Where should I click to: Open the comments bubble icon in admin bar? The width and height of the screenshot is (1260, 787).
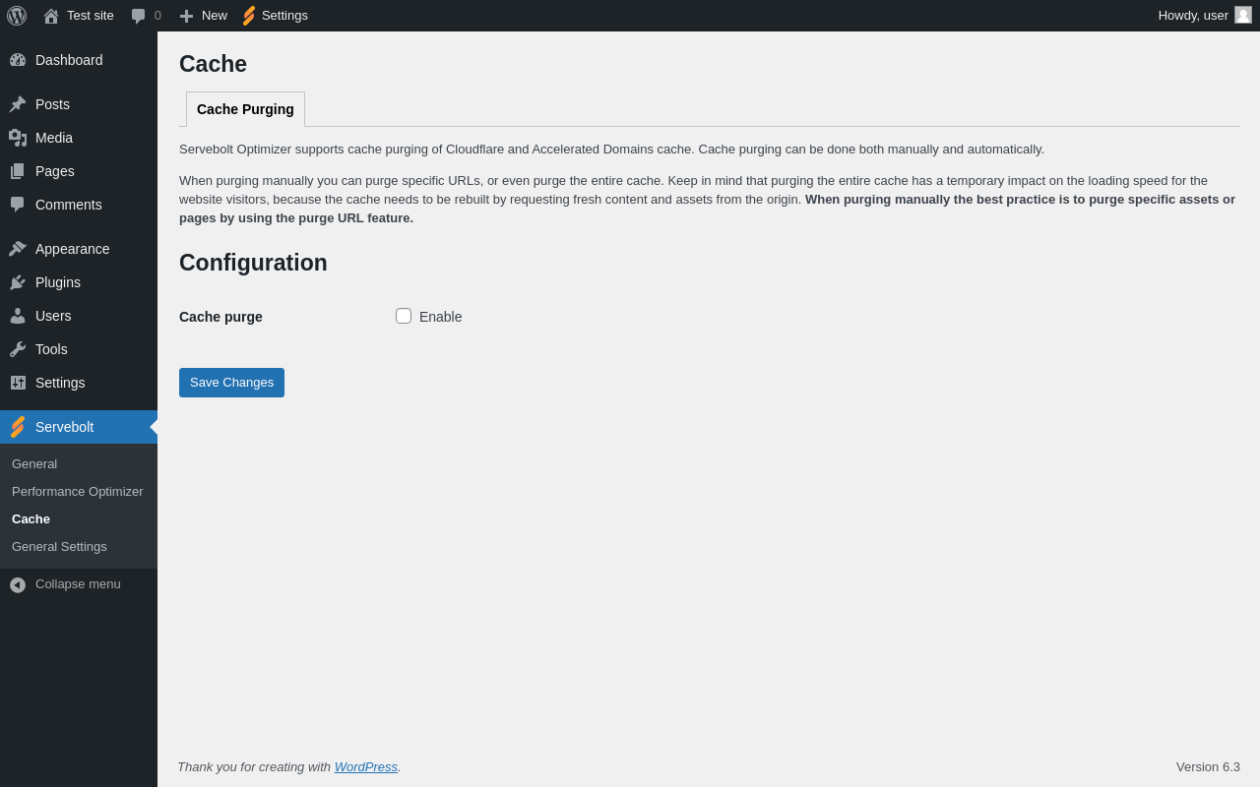139,16
